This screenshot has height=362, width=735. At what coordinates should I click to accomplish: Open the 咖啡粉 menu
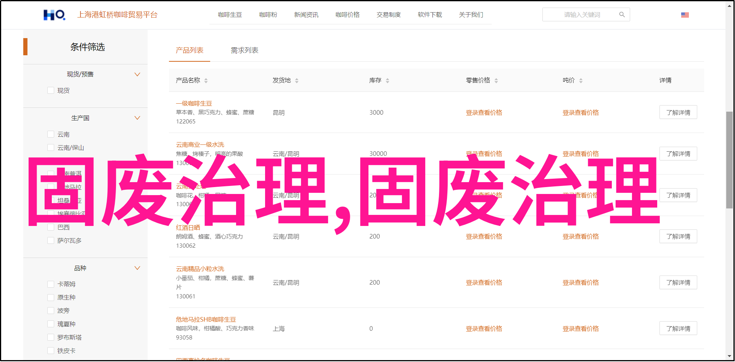[x=268, y=15]
